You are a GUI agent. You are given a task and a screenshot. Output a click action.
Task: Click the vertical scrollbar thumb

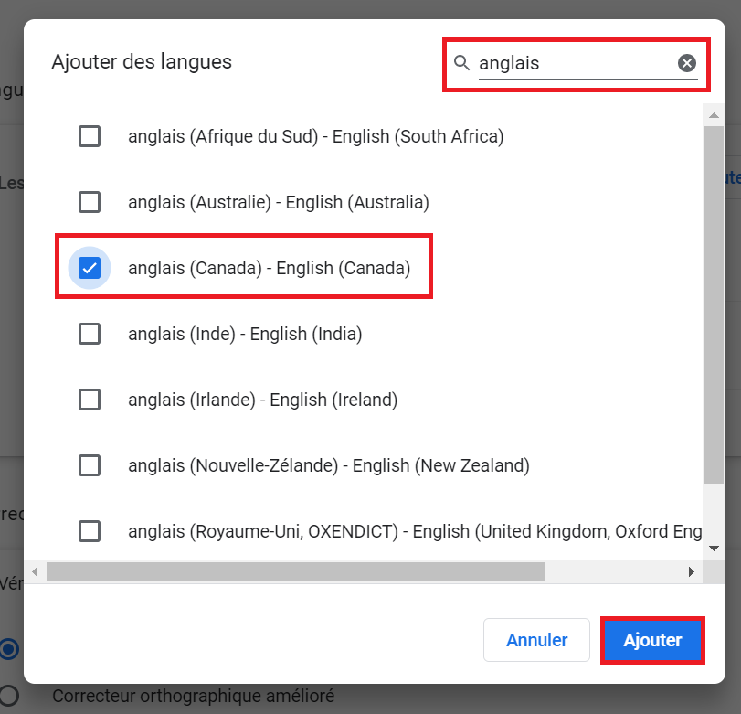click(714, 302)
